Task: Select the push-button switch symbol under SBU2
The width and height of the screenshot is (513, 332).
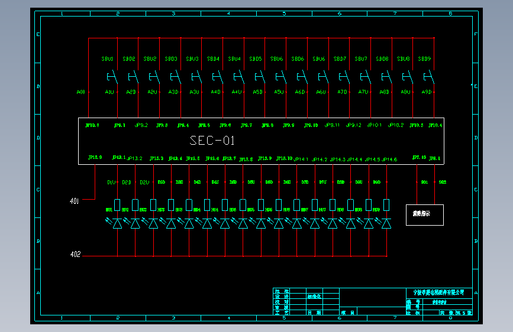Action: click(154, 77)
